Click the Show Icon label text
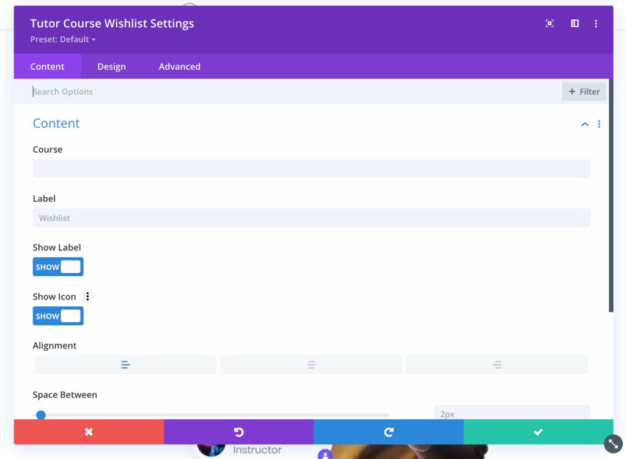Viewport: 626px width, 459px height. [x=54, y=296]
